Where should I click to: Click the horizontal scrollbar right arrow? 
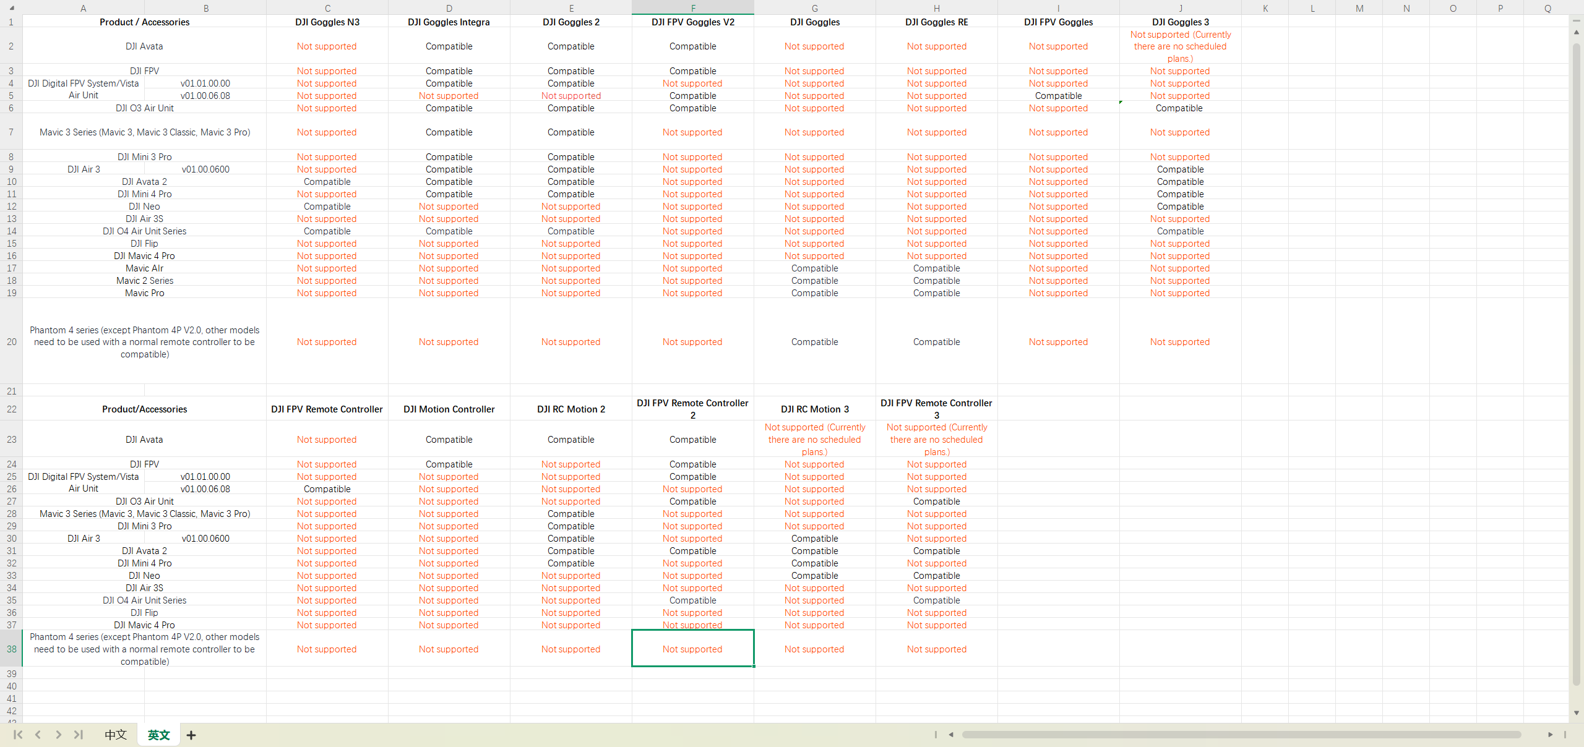(x=1551, y=735)
